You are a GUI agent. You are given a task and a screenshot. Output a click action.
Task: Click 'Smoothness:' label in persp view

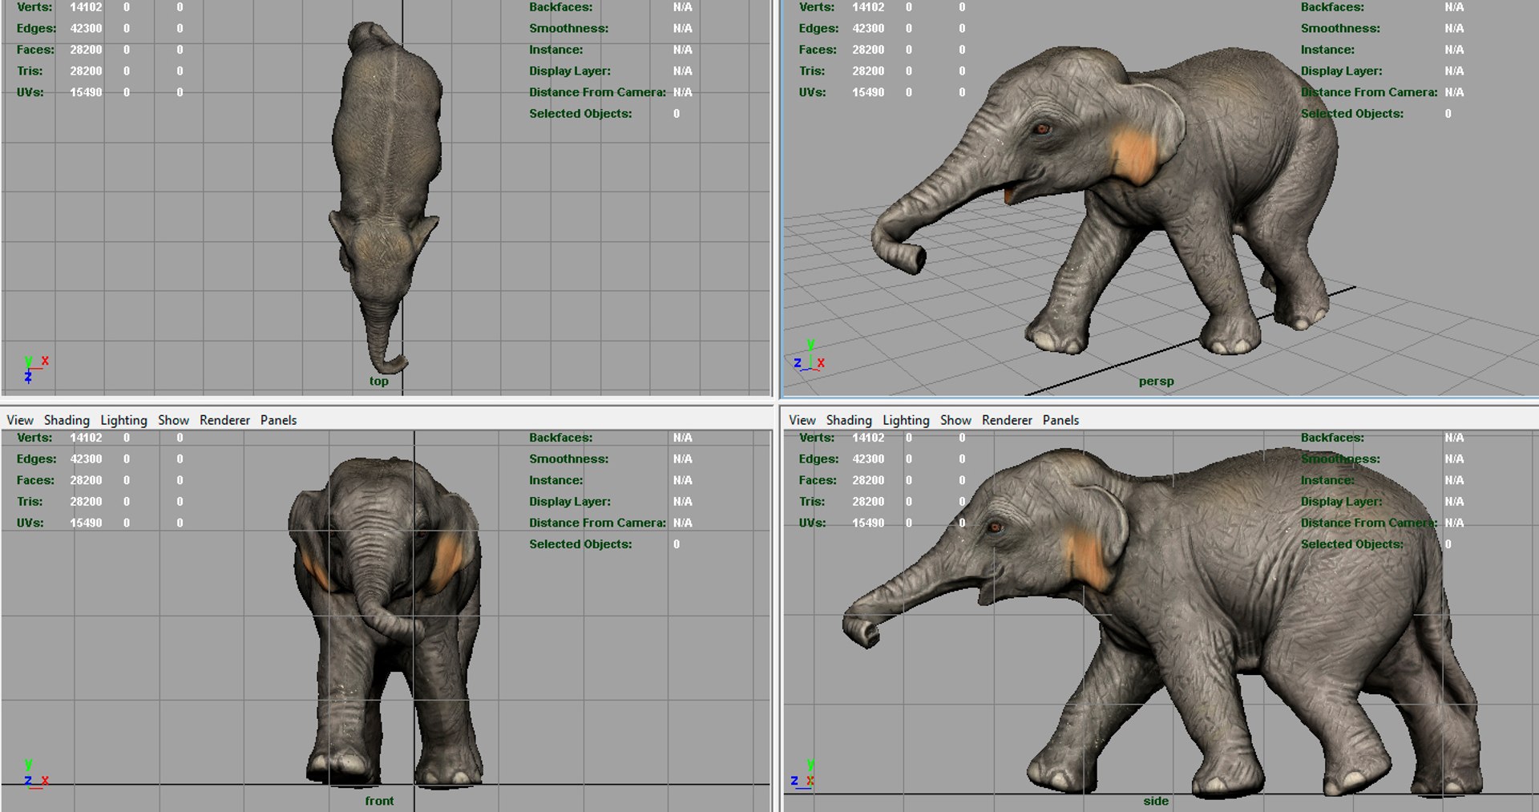1340,28
